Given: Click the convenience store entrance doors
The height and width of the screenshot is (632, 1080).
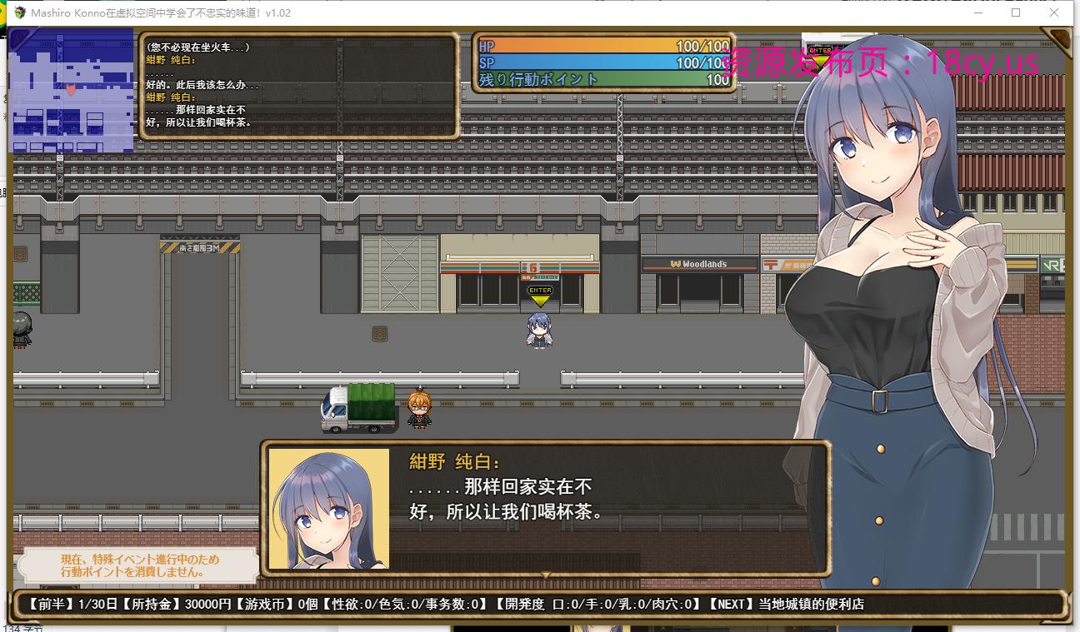Looking at the screenshot, I should point(540,291).
